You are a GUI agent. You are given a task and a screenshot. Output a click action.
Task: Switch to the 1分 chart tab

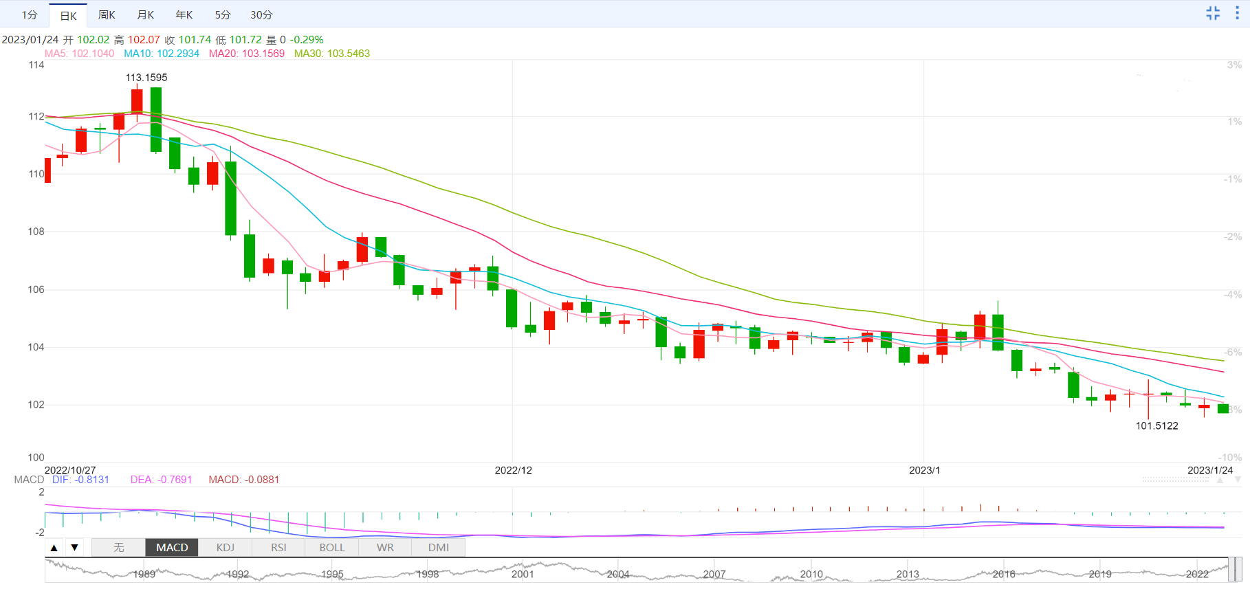pyautogui.click(x=29, y=15)
